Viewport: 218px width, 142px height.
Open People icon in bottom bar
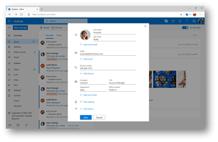26,125
